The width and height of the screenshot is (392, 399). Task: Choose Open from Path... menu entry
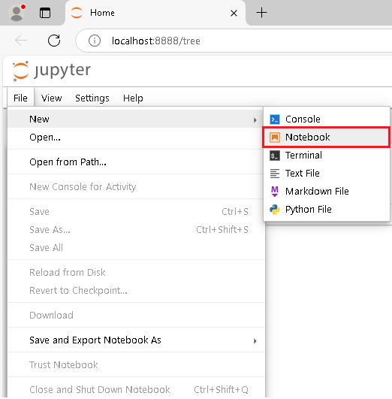tap(136, 162)
